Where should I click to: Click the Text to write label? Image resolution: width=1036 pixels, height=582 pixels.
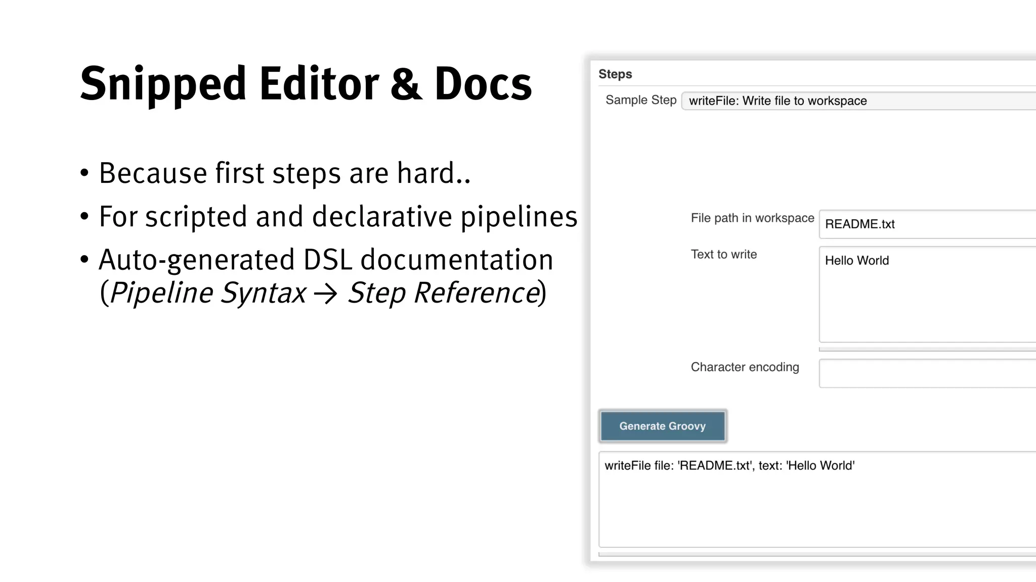click(724, 255)
